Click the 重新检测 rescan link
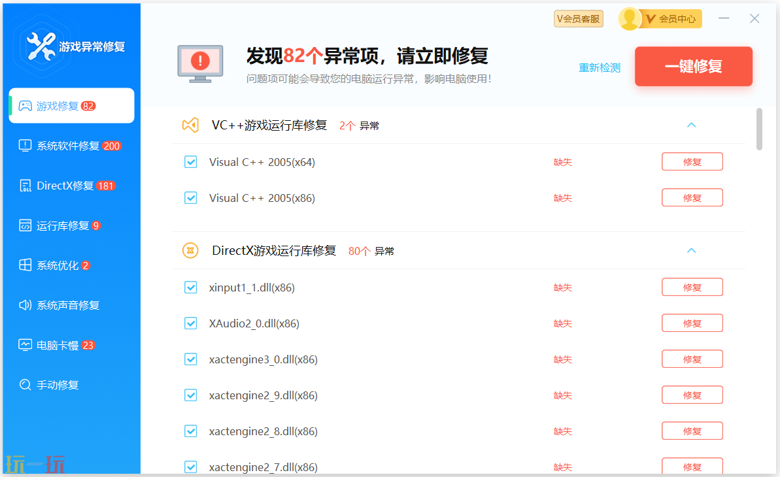This screenshot has height=477, width=780. point(599,67)
